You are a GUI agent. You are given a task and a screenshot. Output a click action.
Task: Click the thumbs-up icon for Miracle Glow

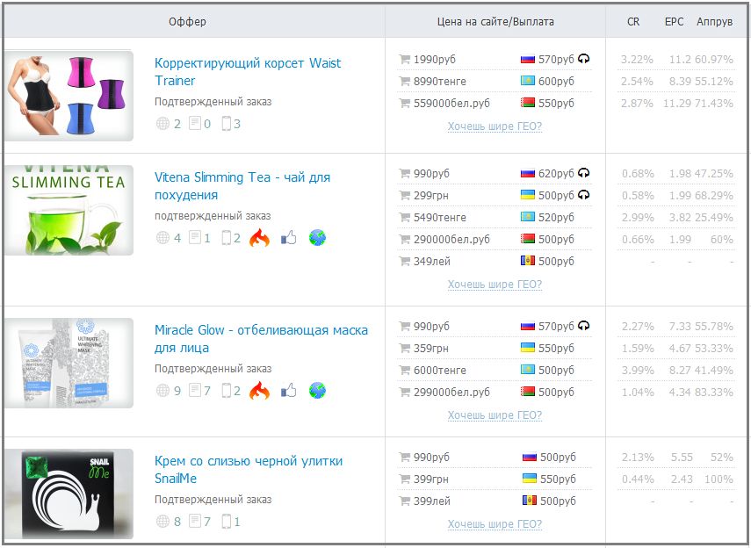tap(288, 391)
